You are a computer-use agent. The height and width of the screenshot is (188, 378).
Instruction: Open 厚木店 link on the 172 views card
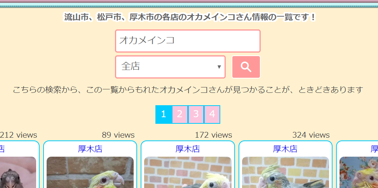click(x=188, y=149)
